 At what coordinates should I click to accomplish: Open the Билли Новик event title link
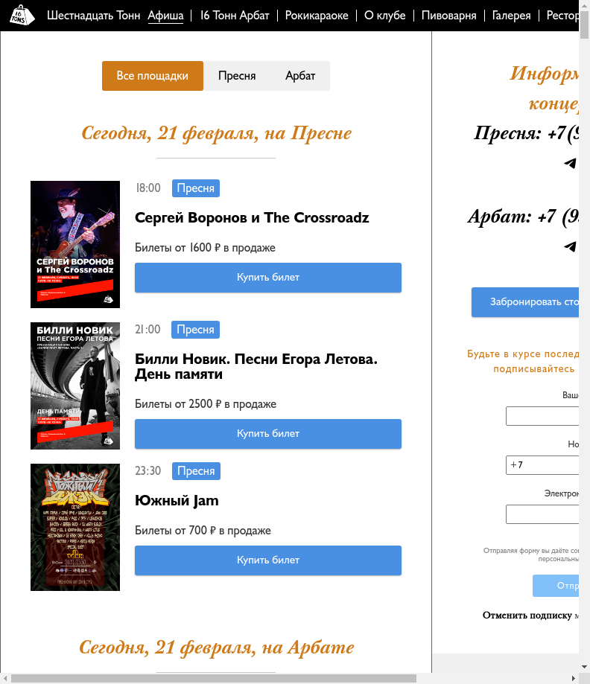click(256, 366)
